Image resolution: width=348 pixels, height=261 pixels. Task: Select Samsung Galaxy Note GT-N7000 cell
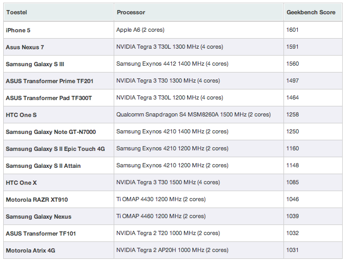(59, 132)
